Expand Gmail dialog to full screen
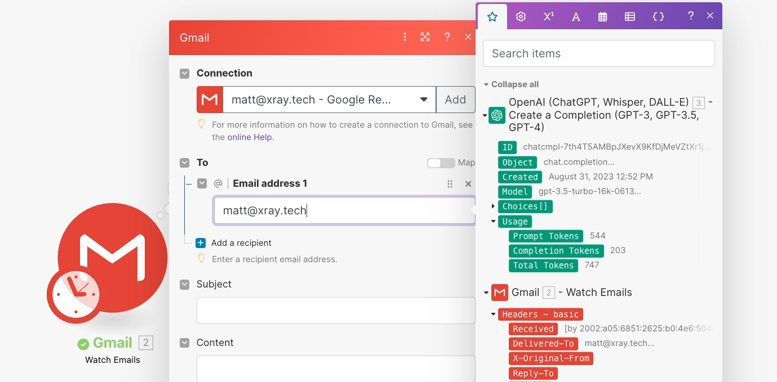Image resolution: width=777 pixels, height=382 pixels. 425,37
